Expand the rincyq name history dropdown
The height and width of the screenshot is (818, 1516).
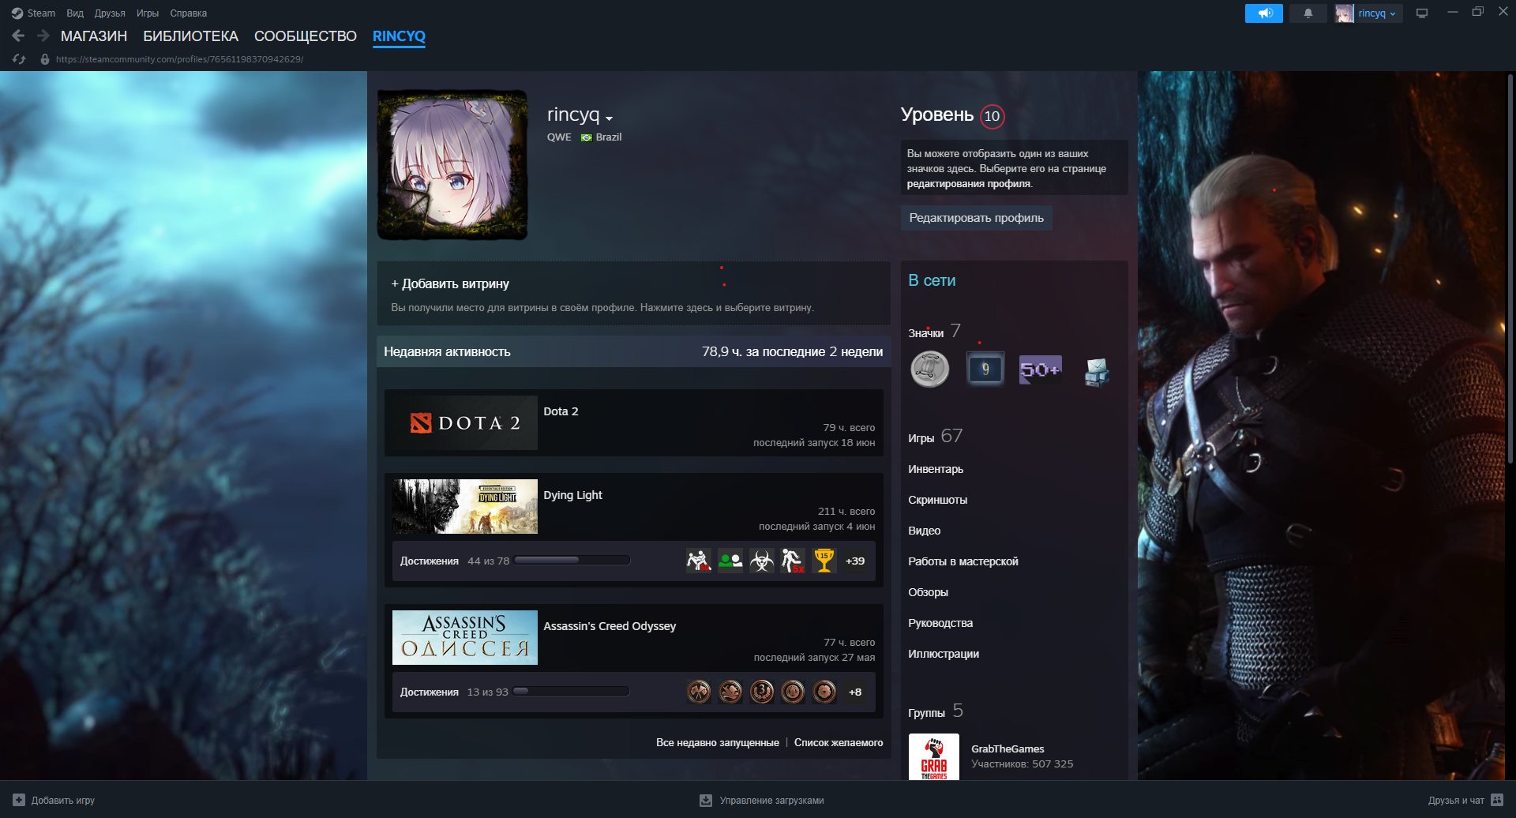click(x=609, y=118)
